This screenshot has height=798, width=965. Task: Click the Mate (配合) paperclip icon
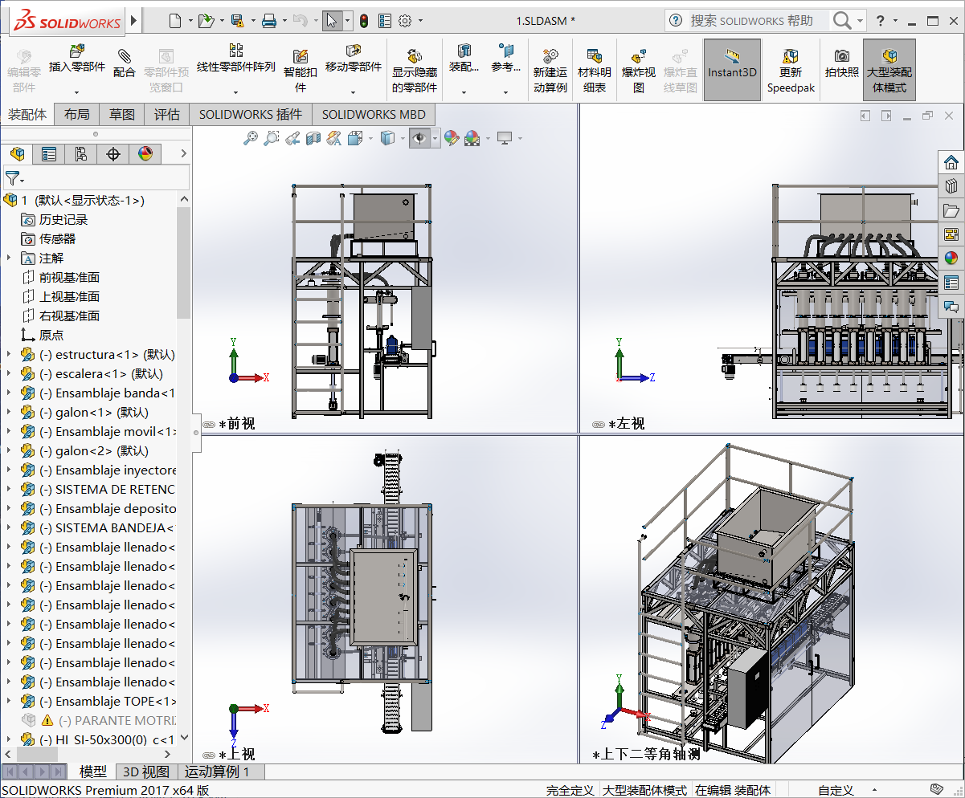(x=124, y=55)
